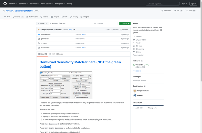
Task: Click the TemporaryName commit author
Action: pyautogui.click(x=47, y=30)
